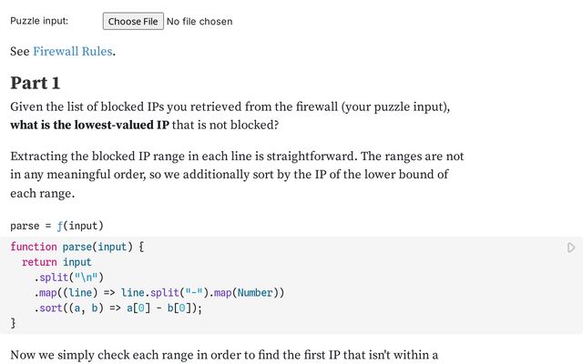
Task: Click the word 'See' before the link
Action: point(19,52)
